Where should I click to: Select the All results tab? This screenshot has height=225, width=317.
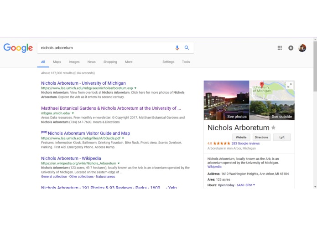pyautogui.click(x=43, y=62)
